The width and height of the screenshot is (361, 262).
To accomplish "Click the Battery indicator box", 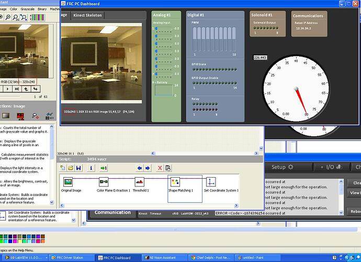I will click(164, 90).
